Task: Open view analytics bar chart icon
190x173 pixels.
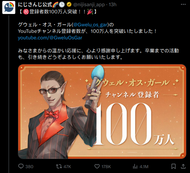Action: tap(135, 166)
